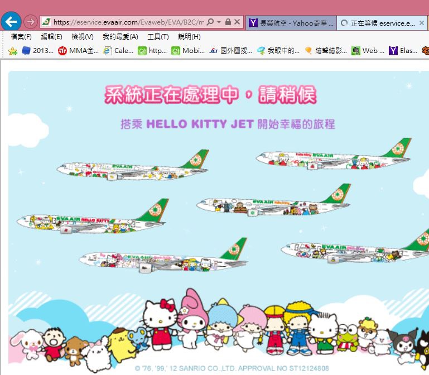Select the 正在等候 eservice tab
429x375 pixels.
pyautogui.click(x=383, y=23)
